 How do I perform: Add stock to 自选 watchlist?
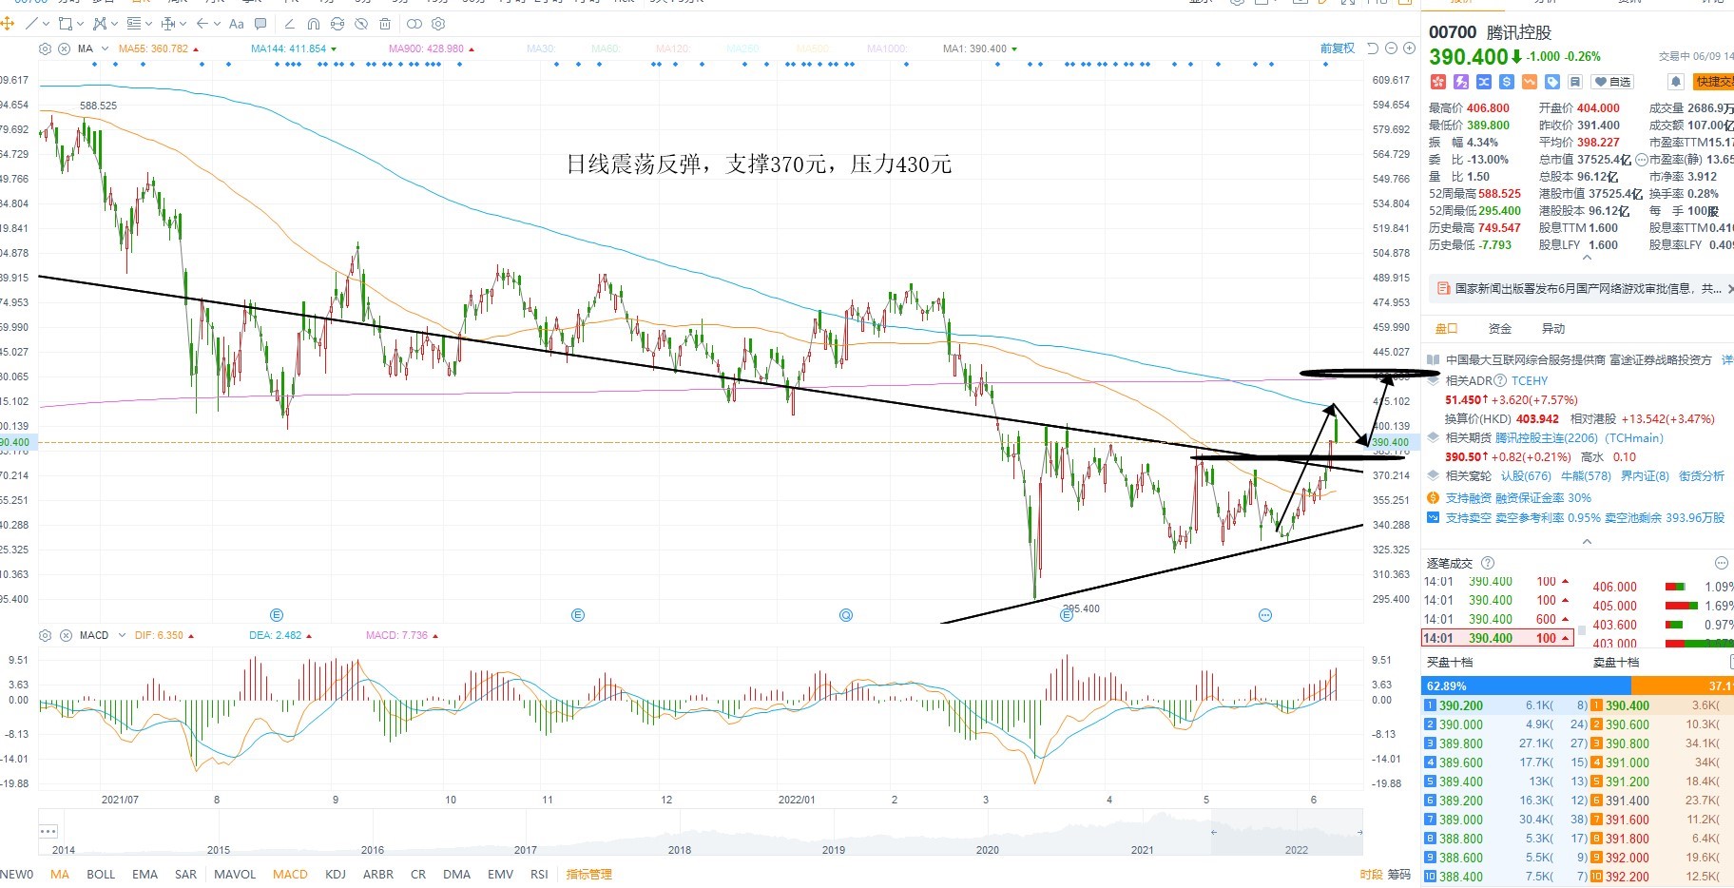coord(1612,82)
